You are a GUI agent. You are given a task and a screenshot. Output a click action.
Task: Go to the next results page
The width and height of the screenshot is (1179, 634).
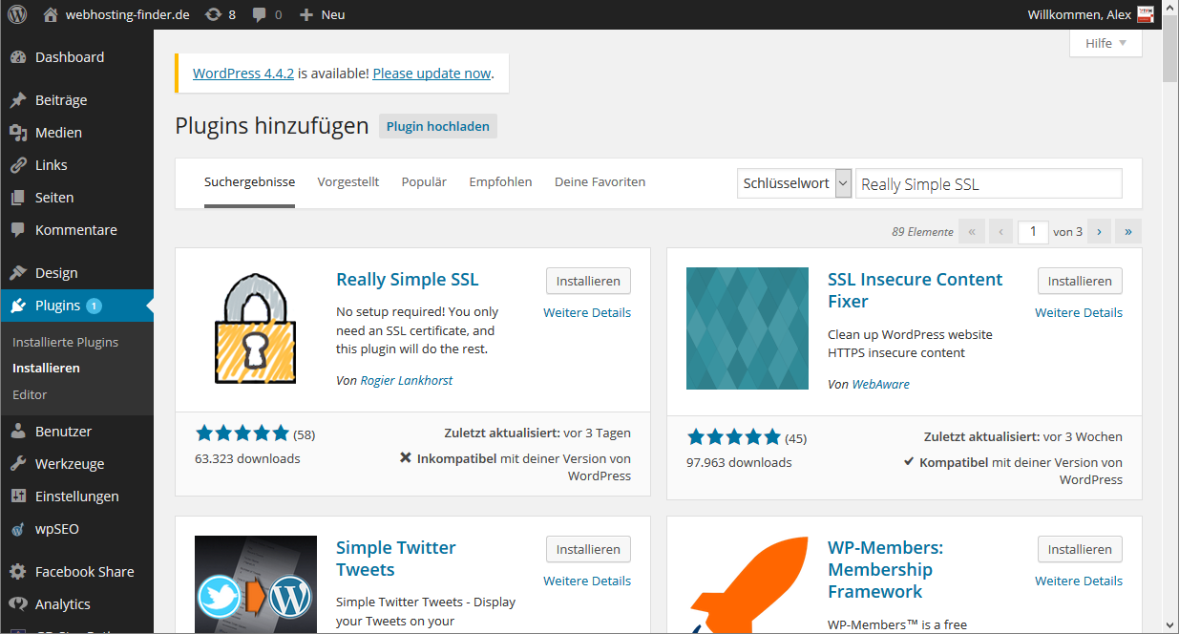[x=1099, y=231]
